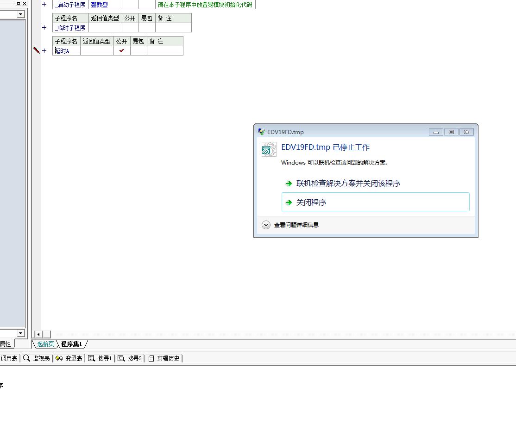516x423 pixels.
Task: Click the pencil edit marker beside 延时A
Action: click(x=37, y=50)
